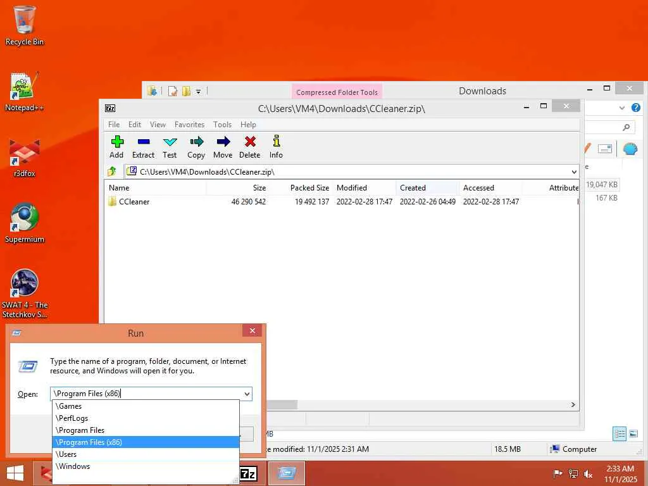This screenshot has height=486, width=648.
Task: Click the new folder icon in Downloads title bar
Action: [187, 91]
